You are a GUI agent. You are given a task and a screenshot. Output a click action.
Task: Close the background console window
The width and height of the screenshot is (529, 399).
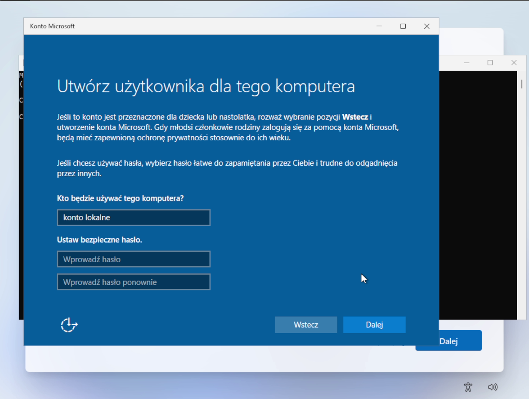coord(514,63)
